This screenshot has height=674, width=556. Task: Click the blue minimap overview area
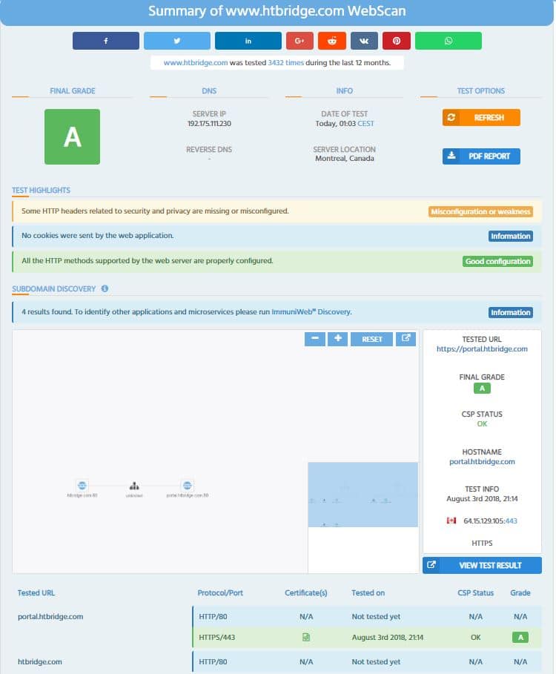[x=363, y=495]
